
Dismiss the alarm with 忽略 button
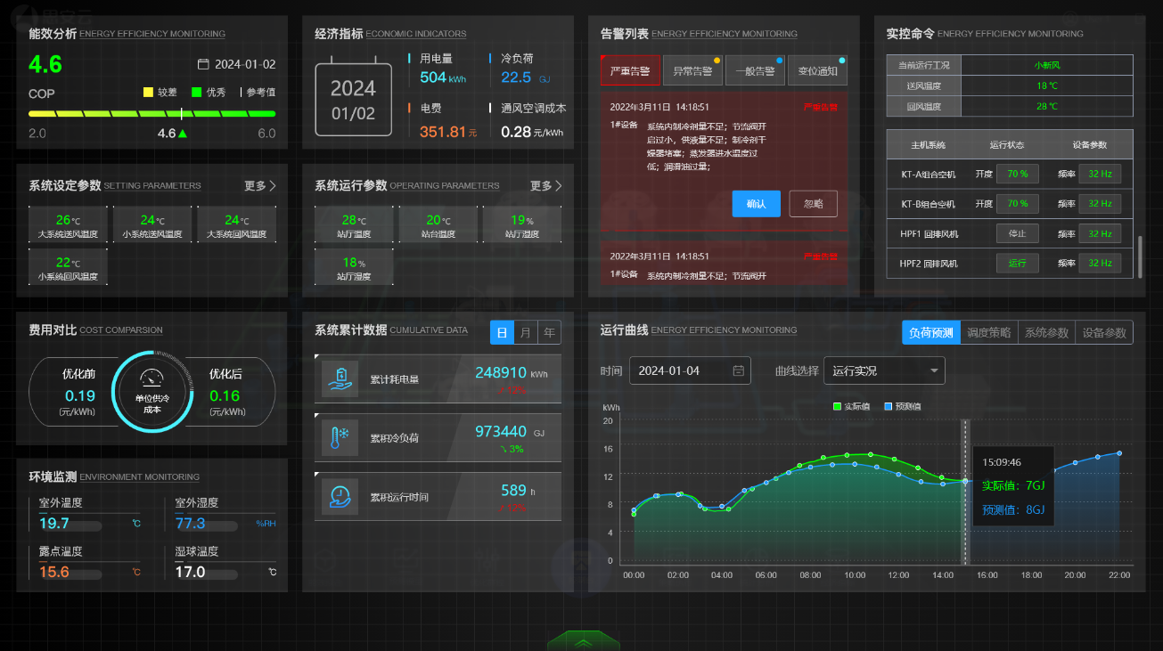pyautogui.click(x=814, y=203)
